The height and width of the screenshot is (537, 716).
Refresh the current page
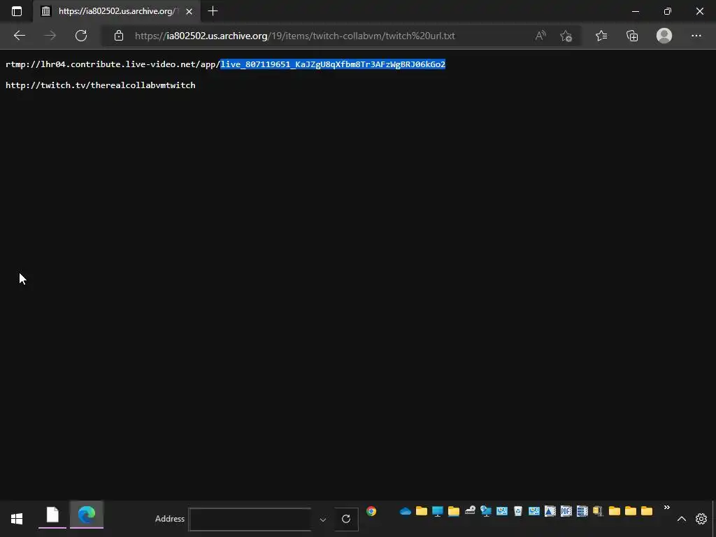[81, 36]
